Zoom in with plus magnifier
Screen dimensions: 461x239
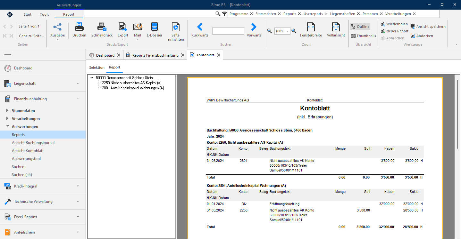click(294, 31)
